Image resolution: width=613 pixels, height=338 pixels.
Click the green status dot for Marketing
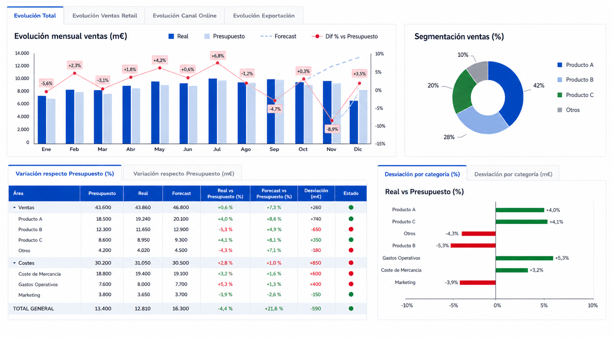351,294
